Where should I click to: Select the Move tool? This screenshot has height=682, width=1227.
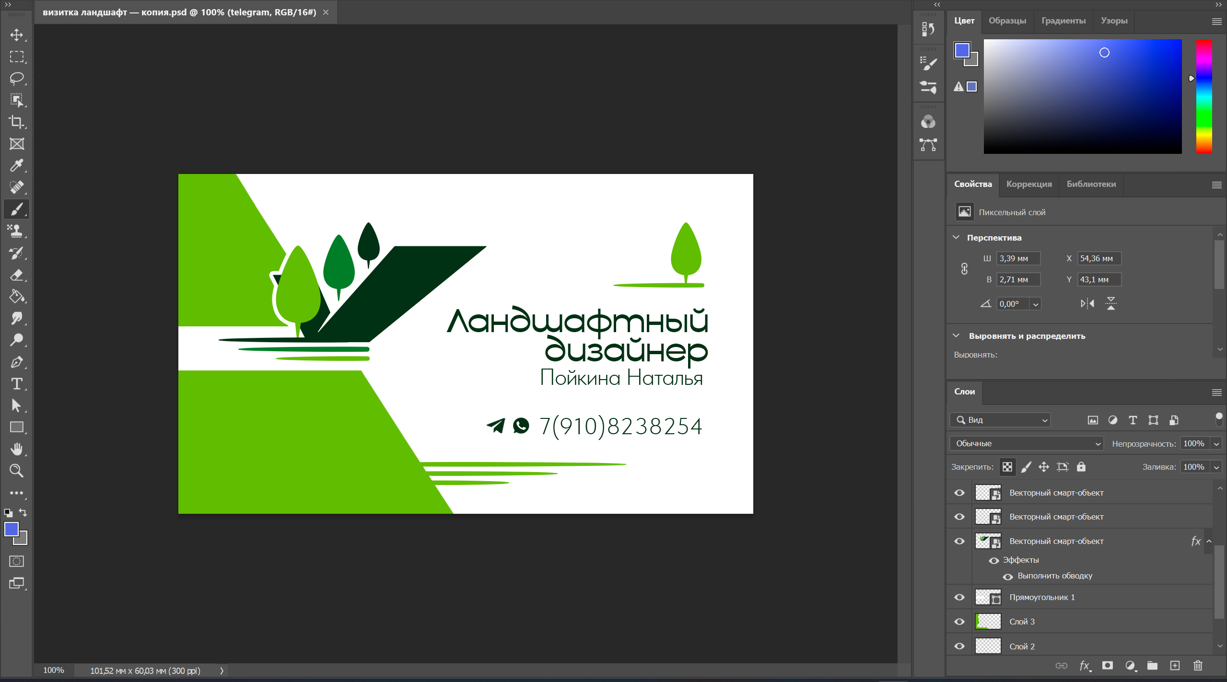click(17, 35)
